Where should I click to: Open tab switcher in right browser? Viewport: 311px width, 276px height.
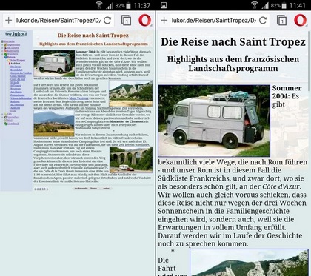[x=281, y=21]
